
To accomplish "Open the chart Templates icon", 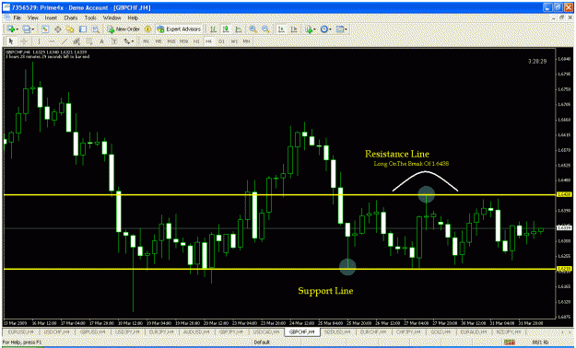I will 339,29.
